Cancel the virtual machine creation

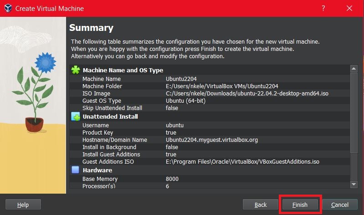pyautogui.click(x=339, y=205)
